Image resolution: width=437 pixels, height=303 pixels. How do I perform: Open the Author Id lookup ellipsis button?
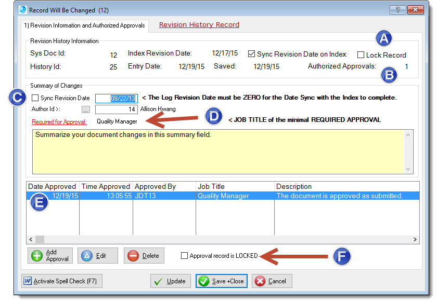coord(86,109)
